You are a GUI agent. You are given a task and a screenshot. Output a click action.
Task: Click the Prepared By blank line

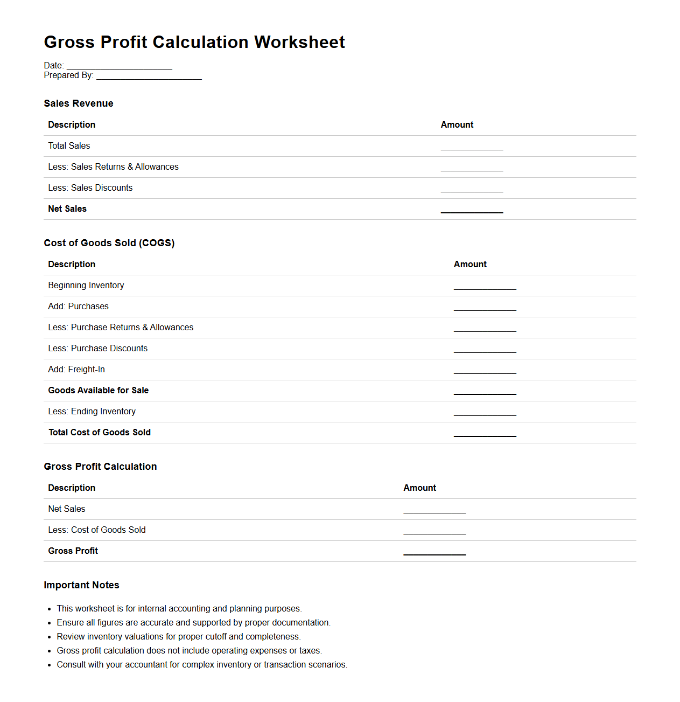pyautogui.click(x=149, y=76)
